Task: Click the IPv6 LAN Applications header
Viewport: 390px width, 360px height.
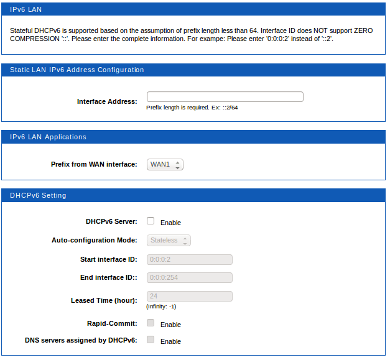Action: click(49, 137)
